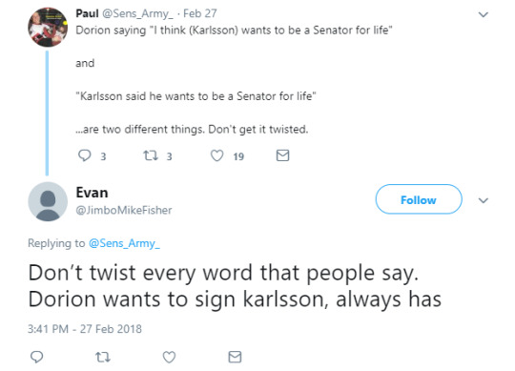515x371 pixels.
Task: Follow Evan's account
Action: [x=419, y=199]
